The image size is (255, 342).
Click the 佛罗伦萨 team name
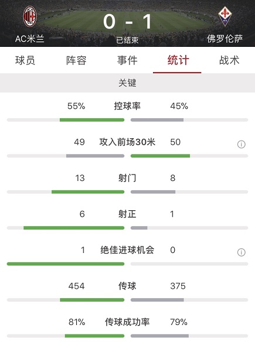[225, 39]
